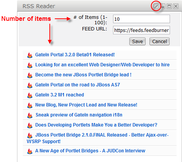The width and height of the screenshot is (182, 162).
Task: Click feed icon beside A New Age of Portlet Bridges
Action: pyautogui.click(x=30, y=151)
